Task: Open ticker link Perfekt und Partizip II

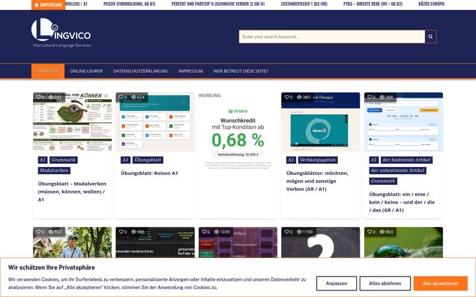Action: pyautogui.click(x=218, y=4)
